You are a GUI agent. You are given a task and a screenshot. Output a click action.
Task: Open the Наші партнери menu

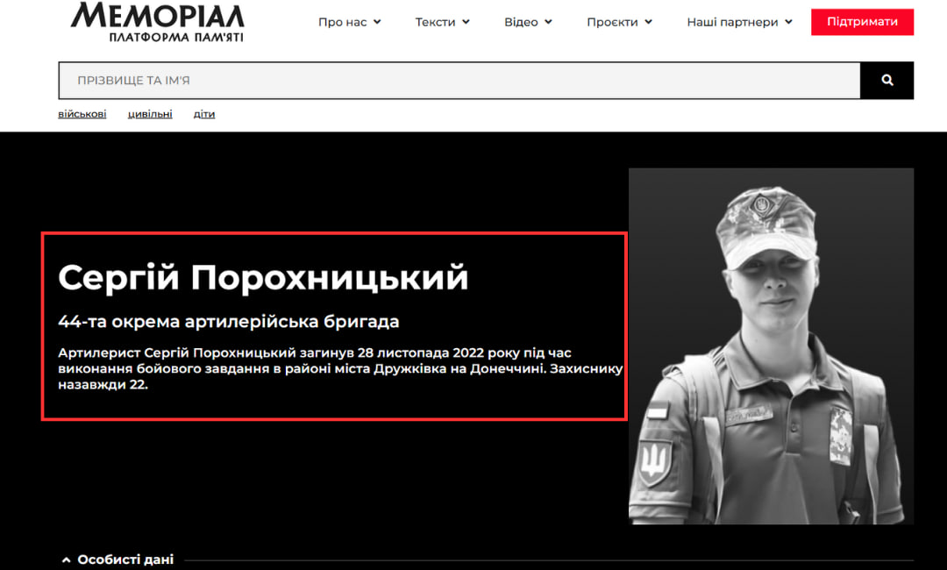(732, 22)
